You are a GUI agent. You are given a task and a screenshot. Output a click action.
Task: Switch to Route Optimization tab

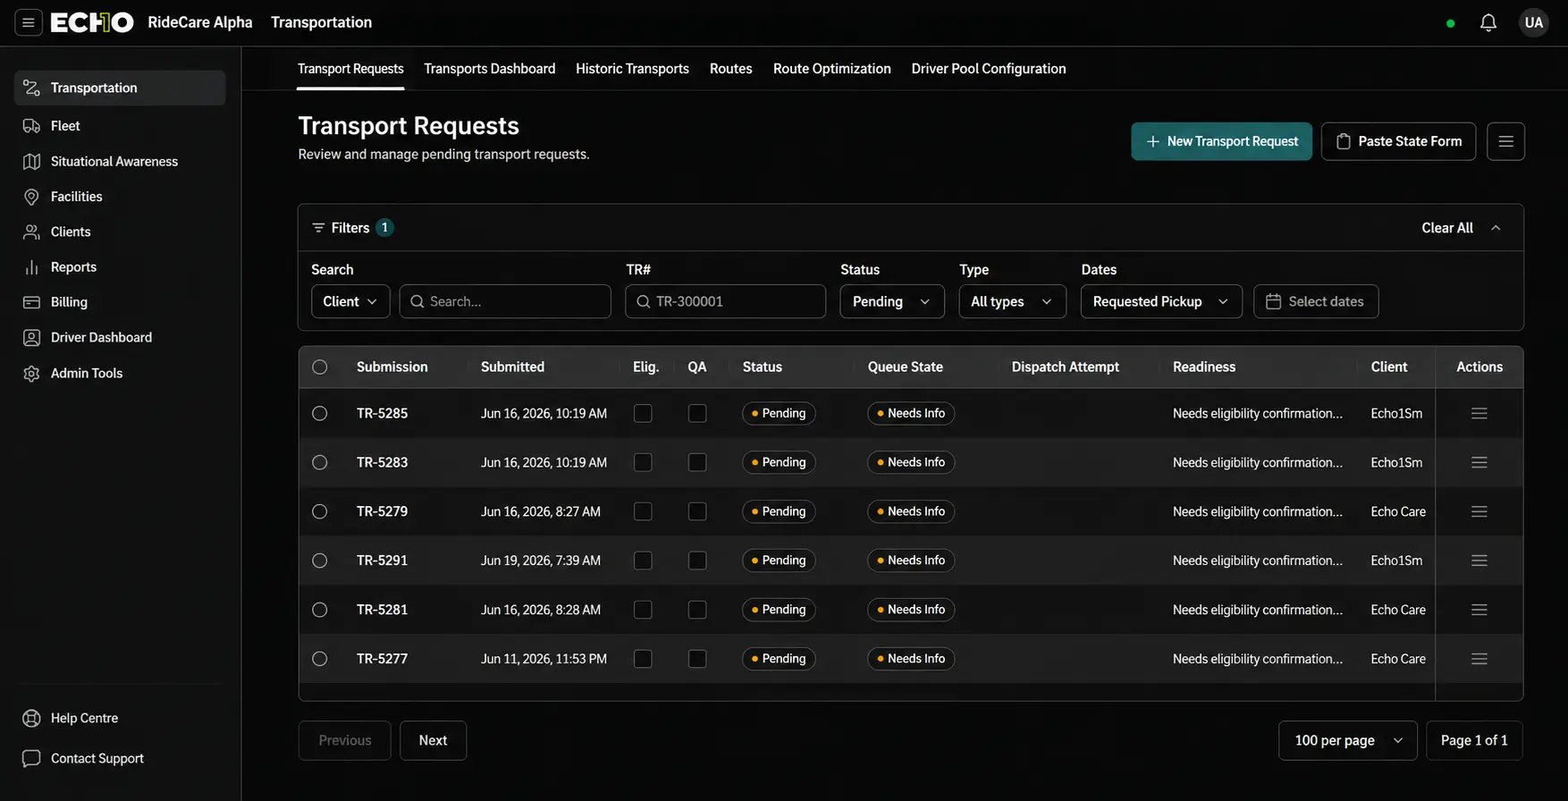point(831,69)
